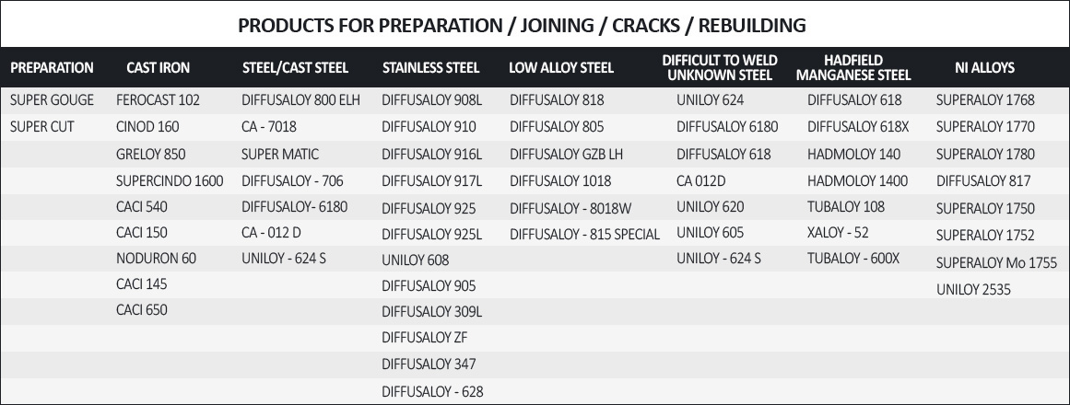Open the Supercindo 1600 entry

pyautogui.click(x=170, y=180)
